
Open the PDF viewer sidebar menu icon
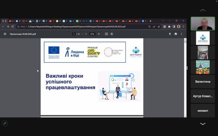(x=5, y=34)
